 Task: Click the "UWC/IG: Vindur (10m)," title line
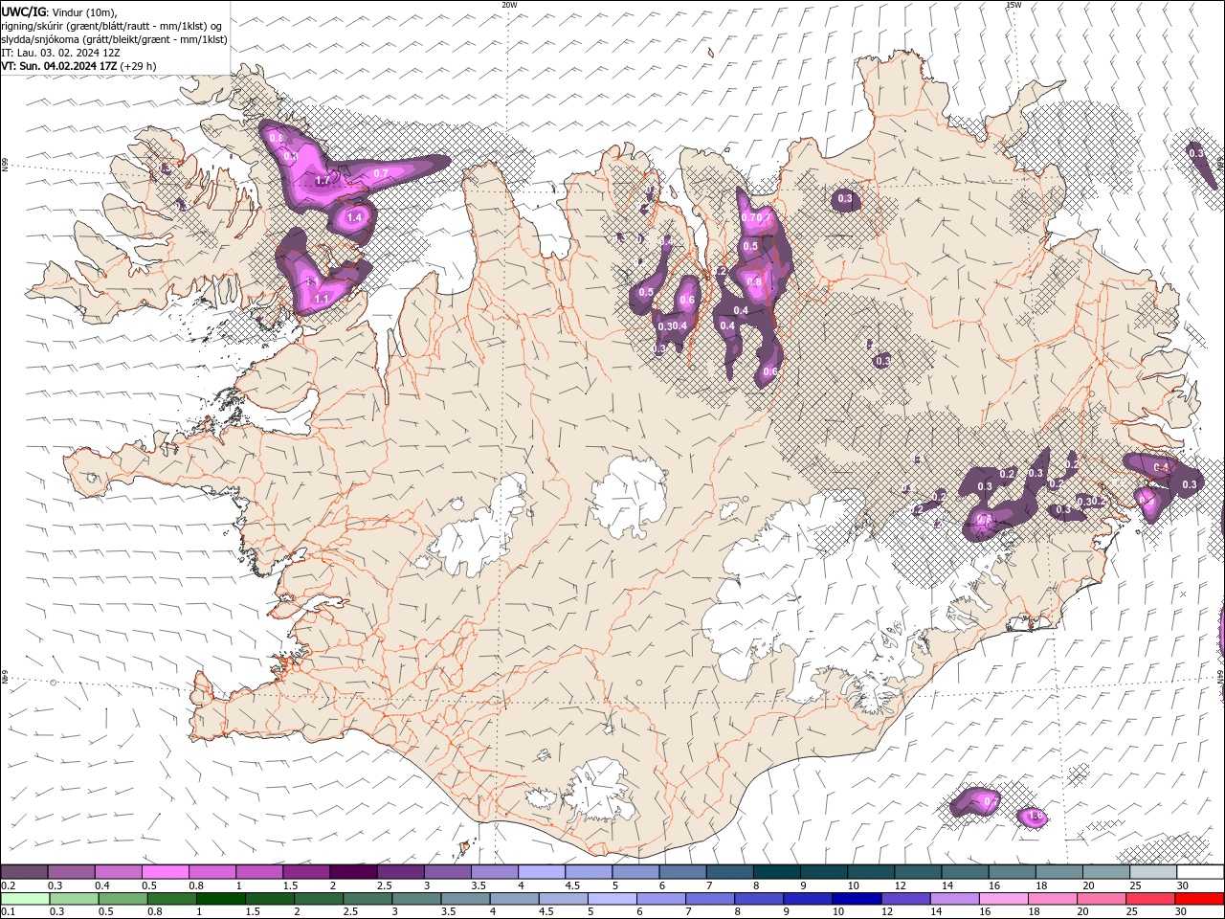click(59, 11)
